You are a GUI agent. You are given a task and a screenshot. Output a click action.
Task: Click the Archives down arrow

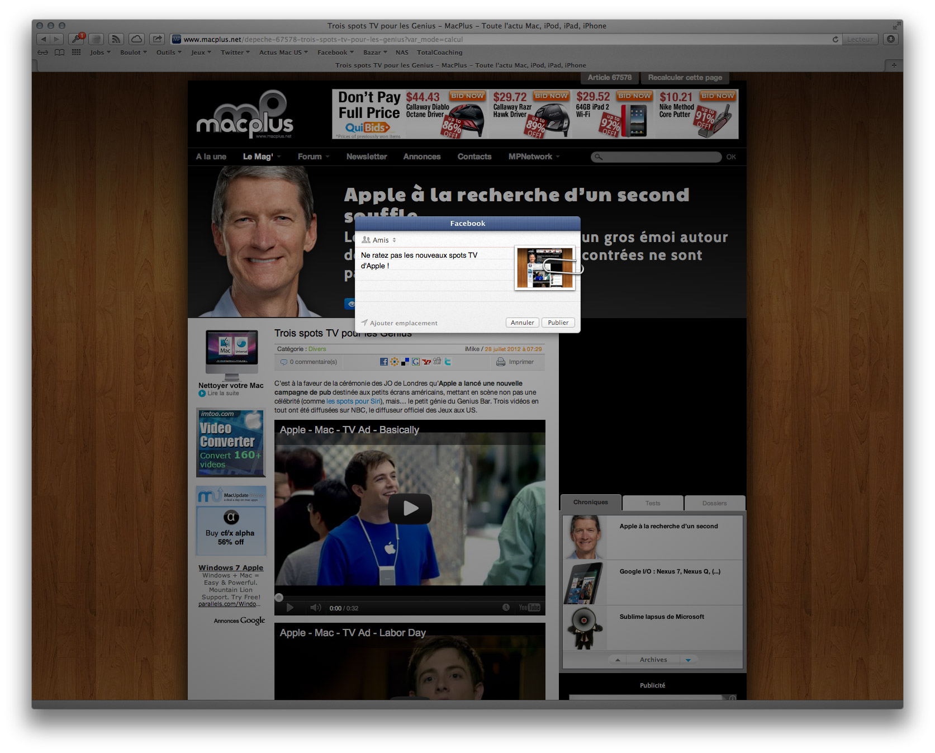pyautogui.click(x=688, y=660)
